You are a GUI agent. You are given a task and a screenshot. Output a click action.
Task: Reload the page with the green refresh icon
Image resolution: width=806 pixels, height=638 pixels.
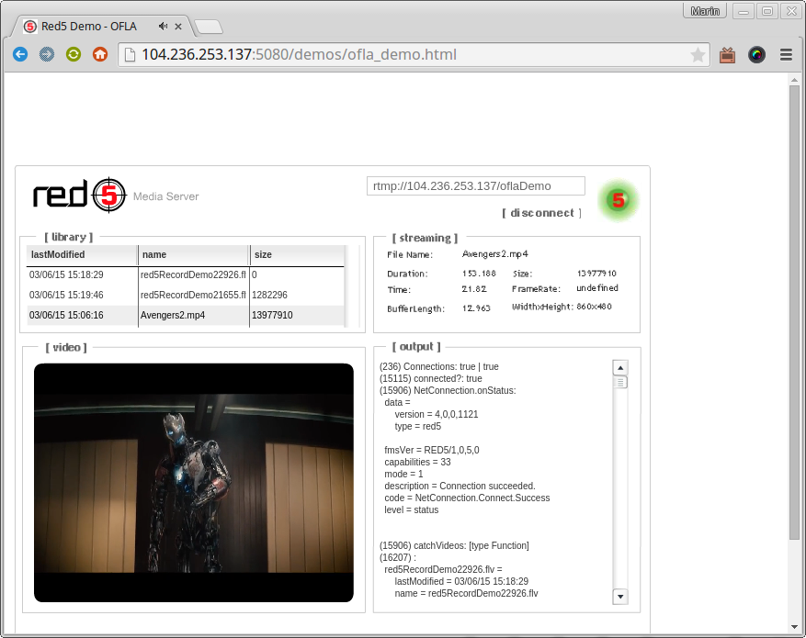(74, 54)
